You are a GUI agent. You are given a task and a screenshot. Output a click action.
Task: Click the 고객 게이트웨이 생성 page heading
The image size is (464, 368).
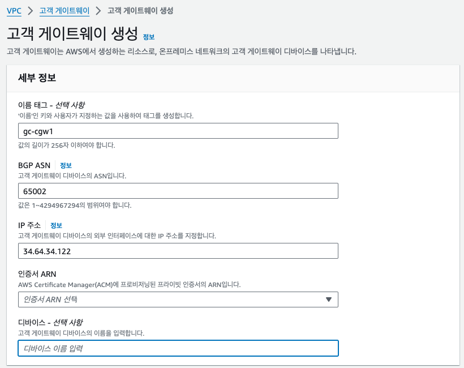[x=72, y=33]
